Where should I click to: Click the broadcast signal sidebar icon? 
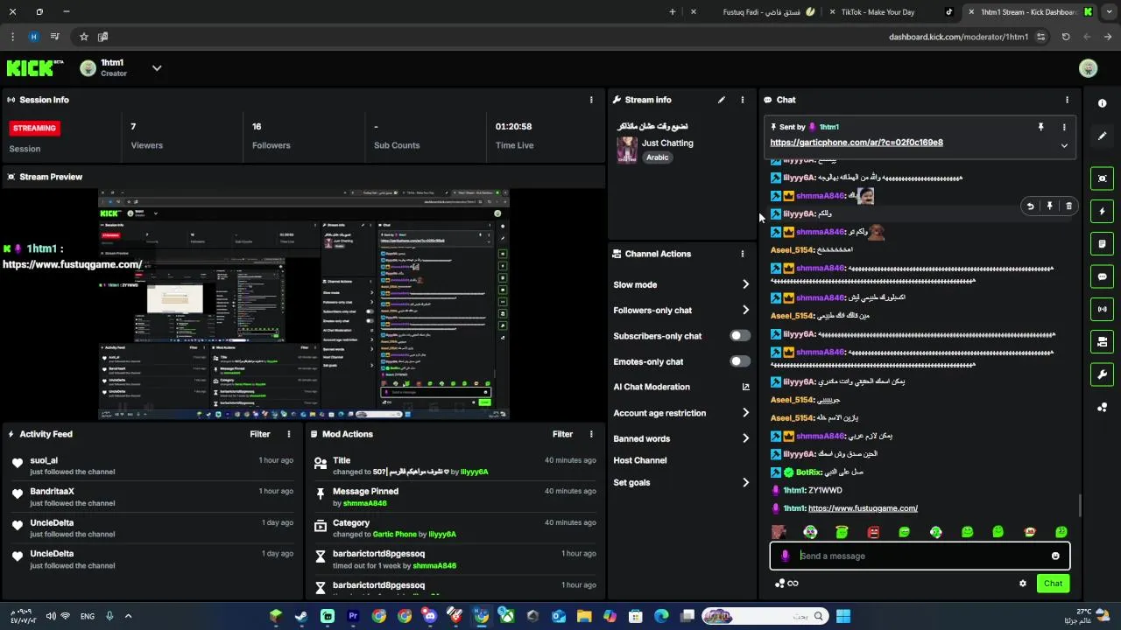click(x=1102, y=309)
